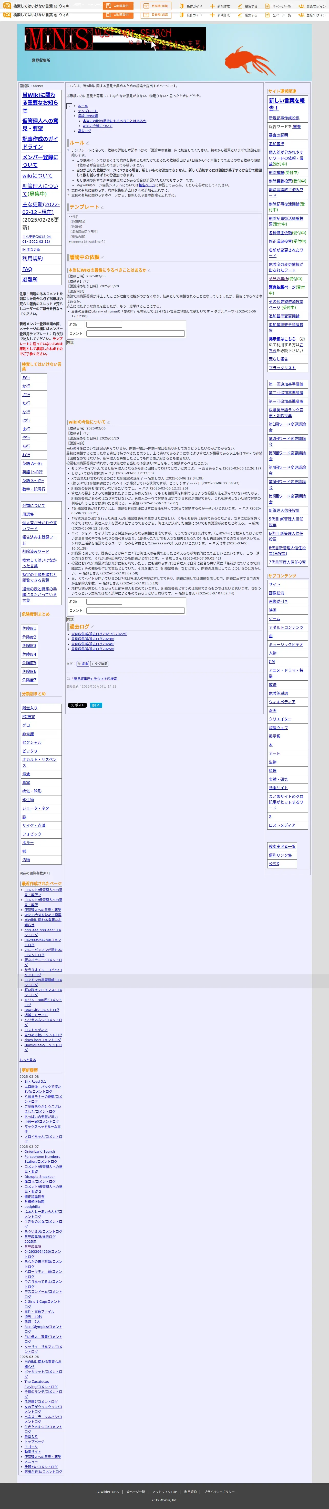Click the Hatena B! bookmark button
The height and width of the screenshot is (1509, 329).
click(96, 705)
